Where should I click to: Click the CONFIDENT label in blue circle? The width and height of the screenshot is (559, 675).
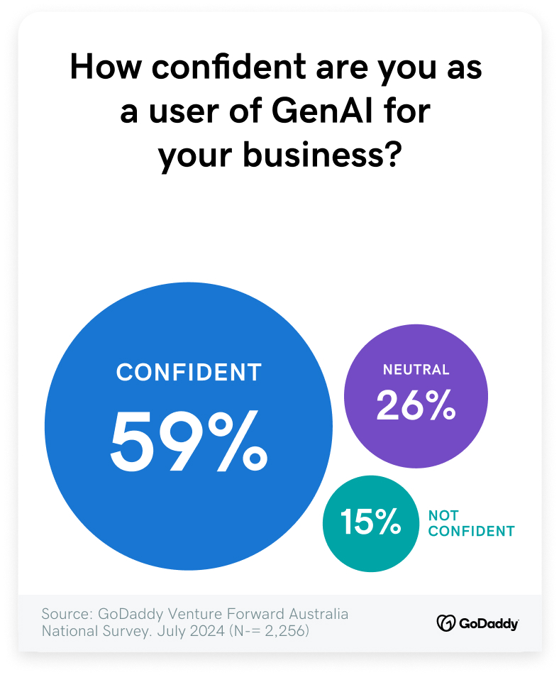(189, 373)
